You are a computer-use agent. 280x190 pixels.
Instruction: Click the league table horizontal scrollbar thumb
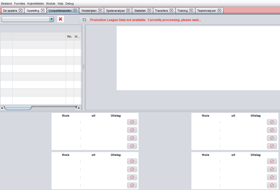point(18,108)
